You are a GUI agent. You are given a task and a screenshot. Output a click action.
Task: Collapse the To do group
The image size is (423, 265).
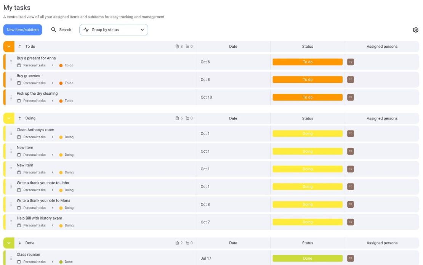(x=9, y=47)
